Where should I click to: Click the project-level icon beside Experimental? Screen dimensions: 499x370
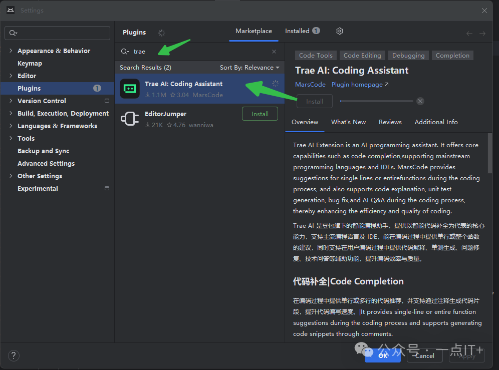pyautogui.click(x=107, y=188)
